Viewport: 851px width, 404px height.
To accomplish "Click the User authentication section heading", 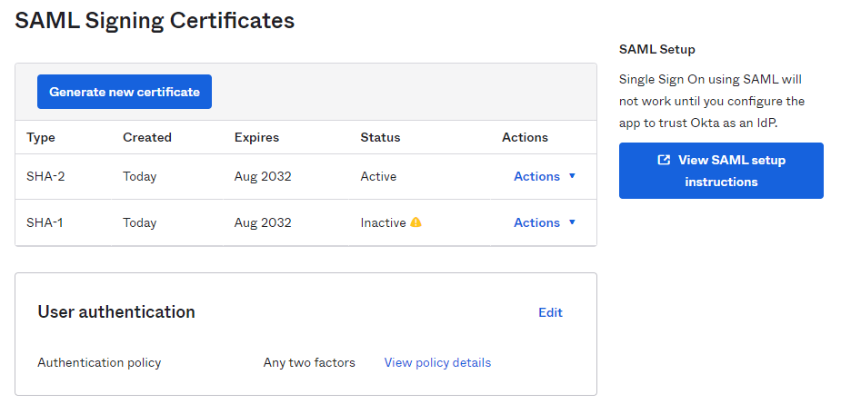I will click(116, 312).
